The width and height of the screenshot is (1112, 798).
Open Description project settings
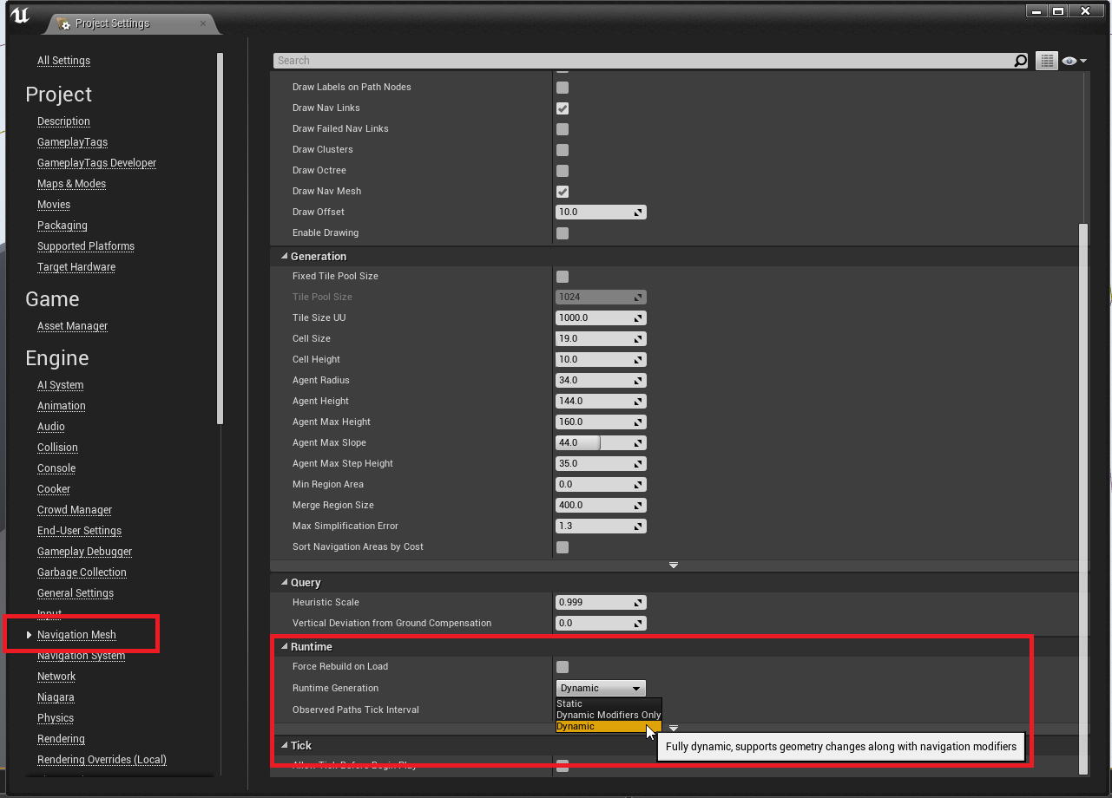coord(63,121)
